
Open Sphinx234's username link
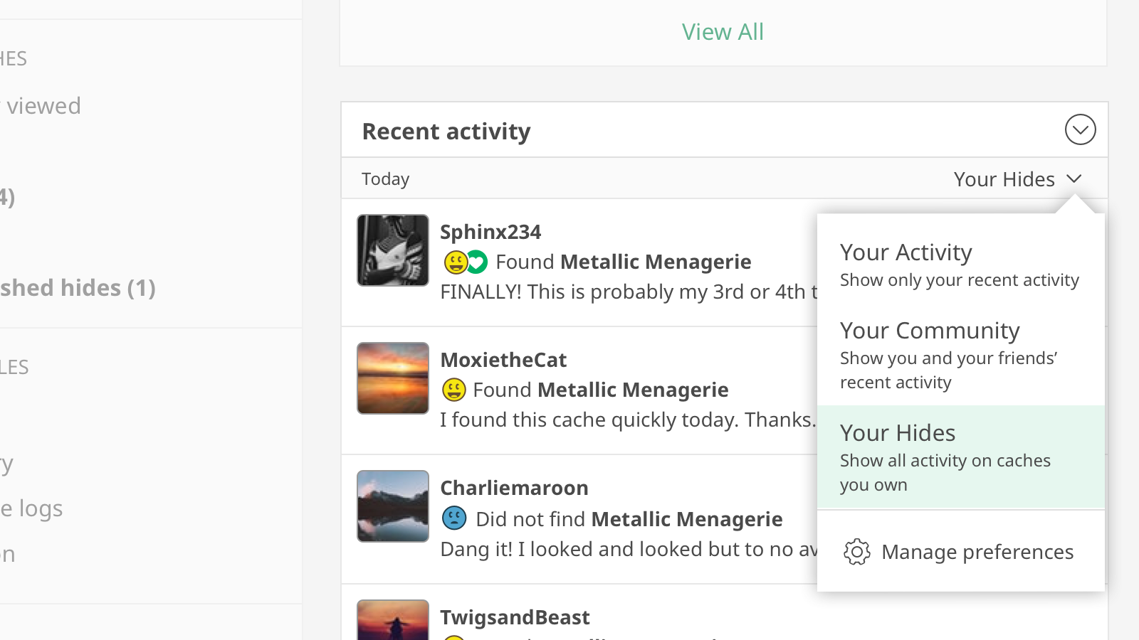[490, 232]
